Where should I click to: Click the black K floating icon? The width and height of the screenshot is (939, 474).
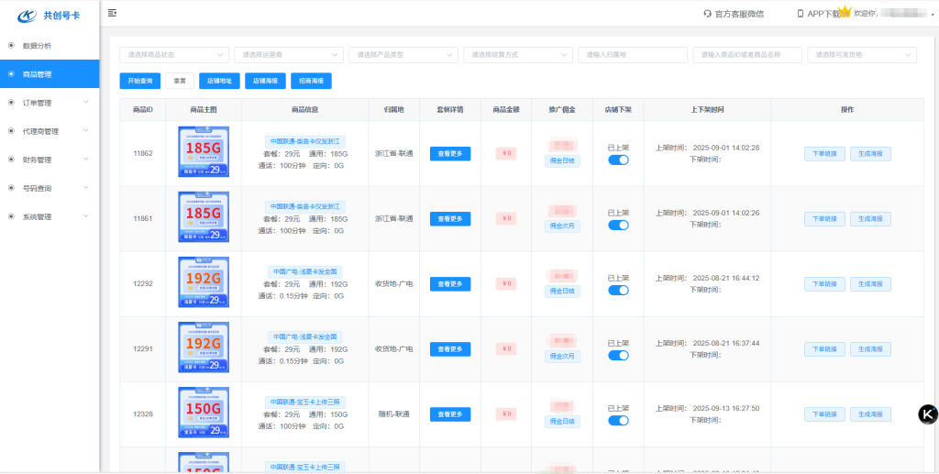(x=928, y=413)
